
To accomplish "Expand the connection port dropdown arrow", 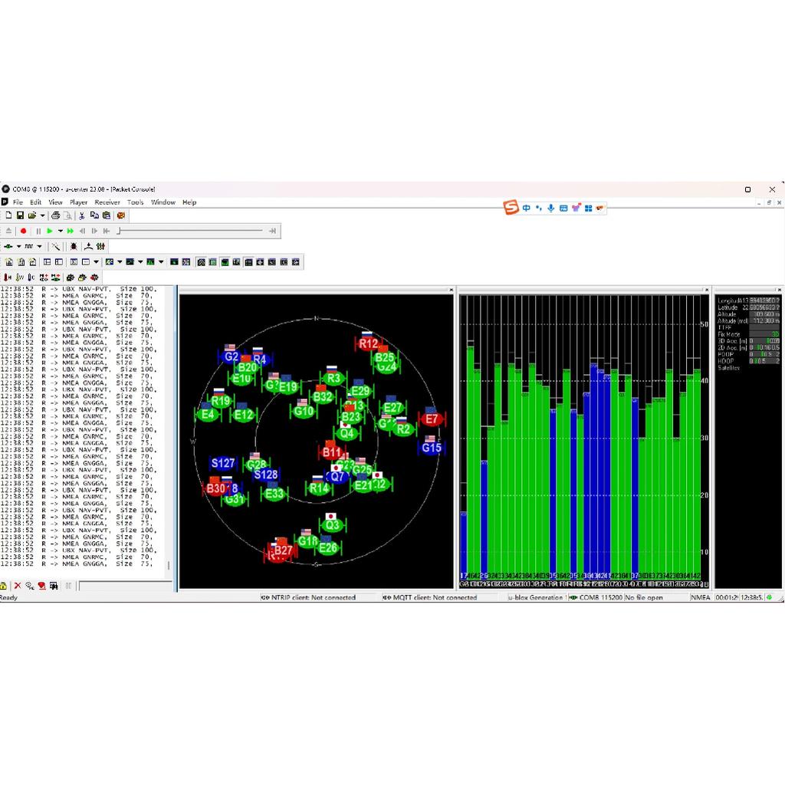I will (x=18, y=246).
